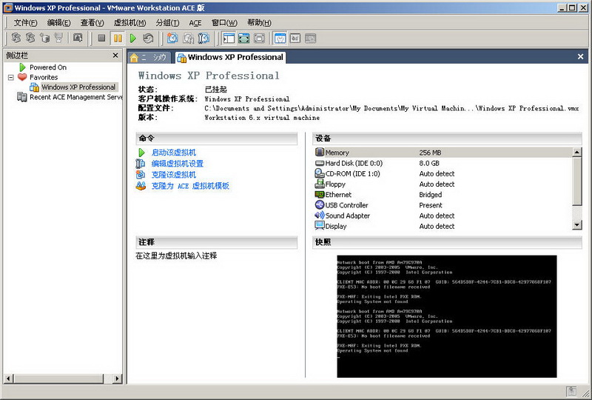Take a snapshot with the toolbar icon
Screen dimensions: 592x400
point(172,39)
